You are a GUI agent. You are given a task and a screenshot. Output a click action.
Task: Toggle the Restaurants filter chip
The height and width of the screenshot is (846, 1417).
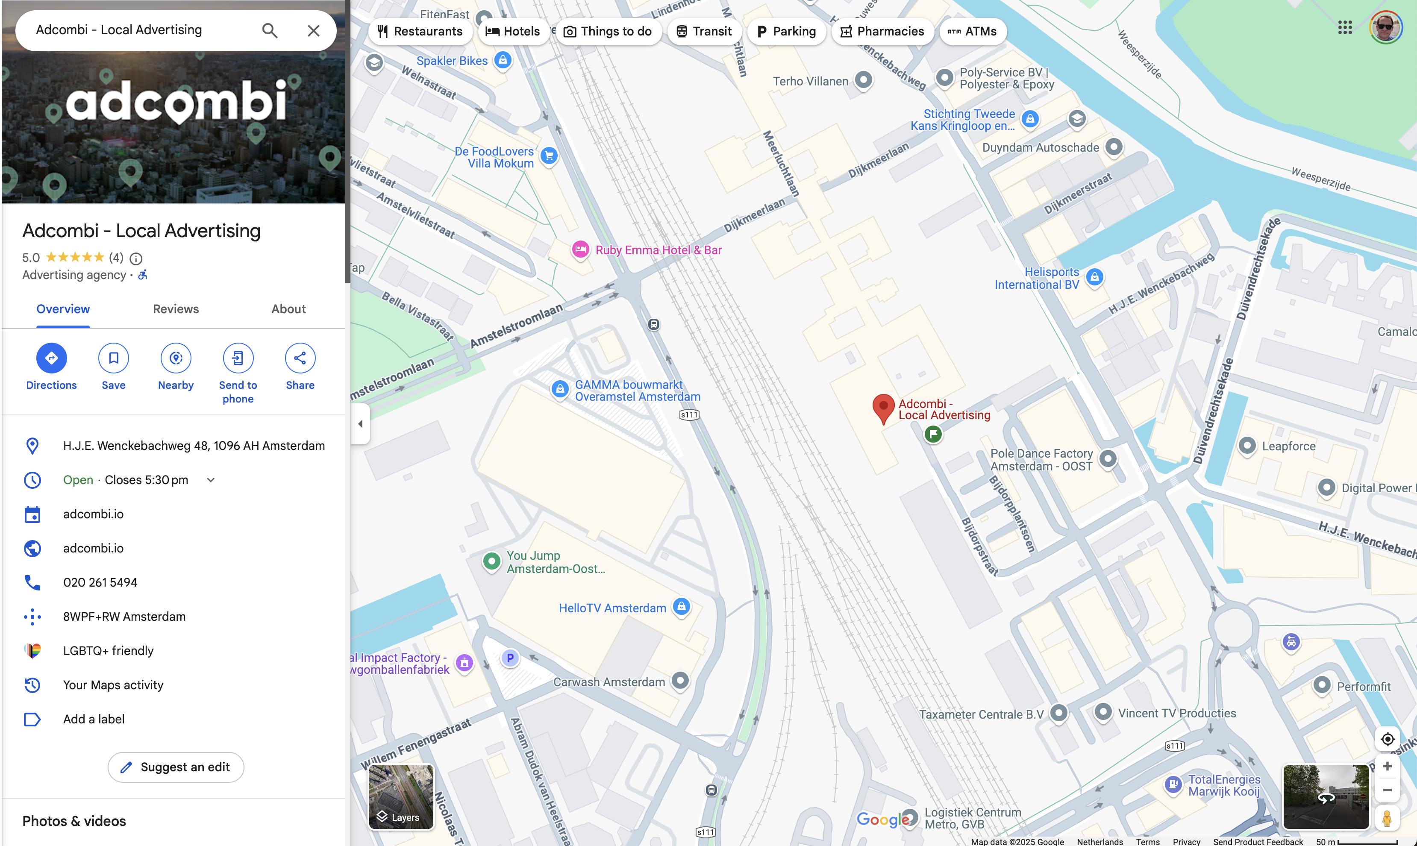pos(420,31)
